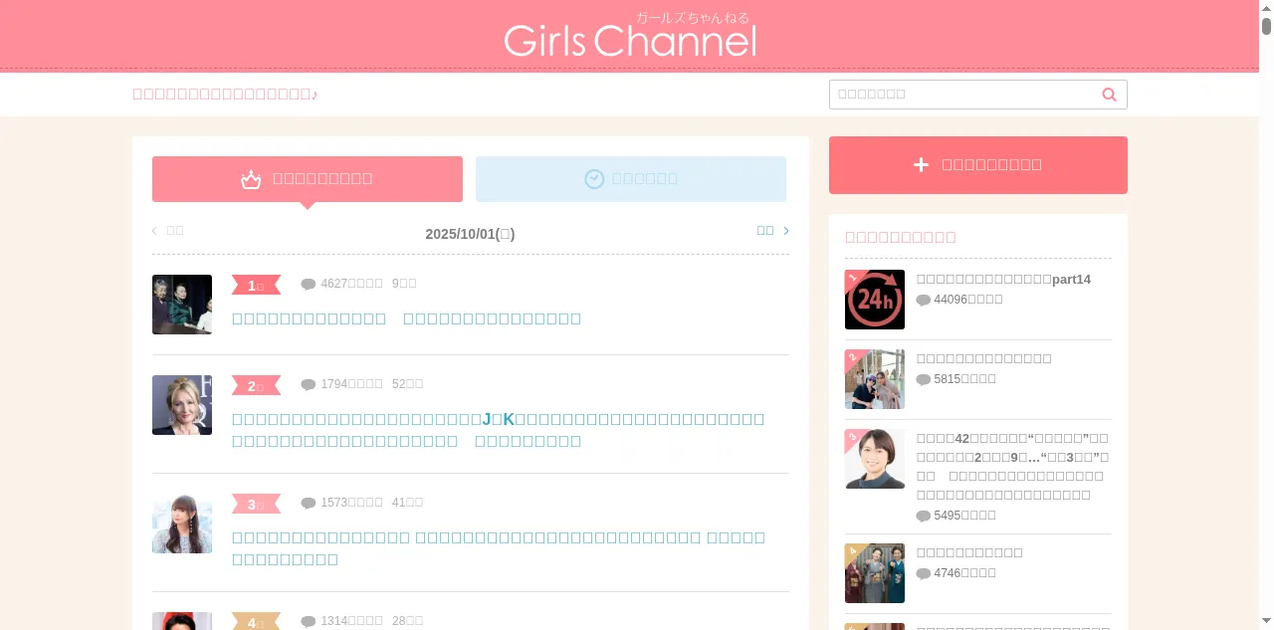Click the 4627 comment count text

(351, 284)
